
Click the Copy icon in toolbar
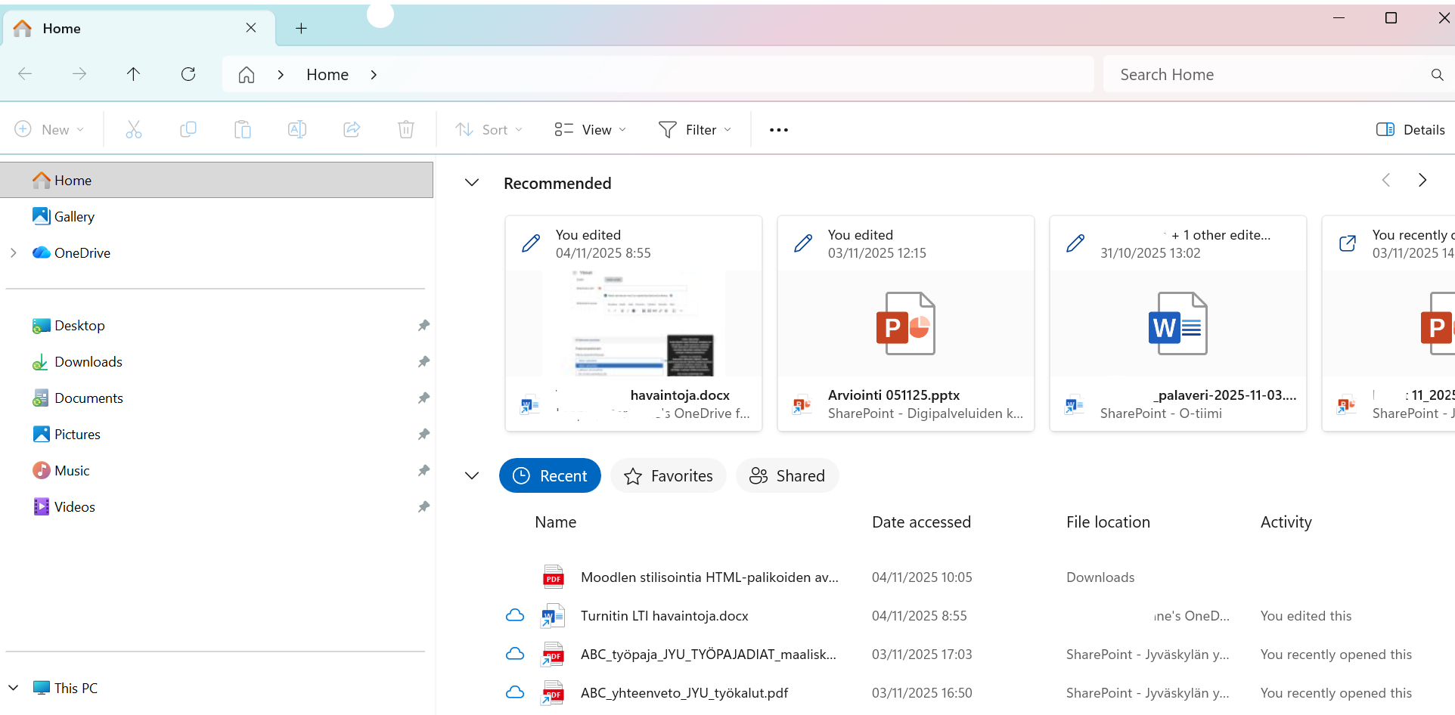tap(188, 130)
